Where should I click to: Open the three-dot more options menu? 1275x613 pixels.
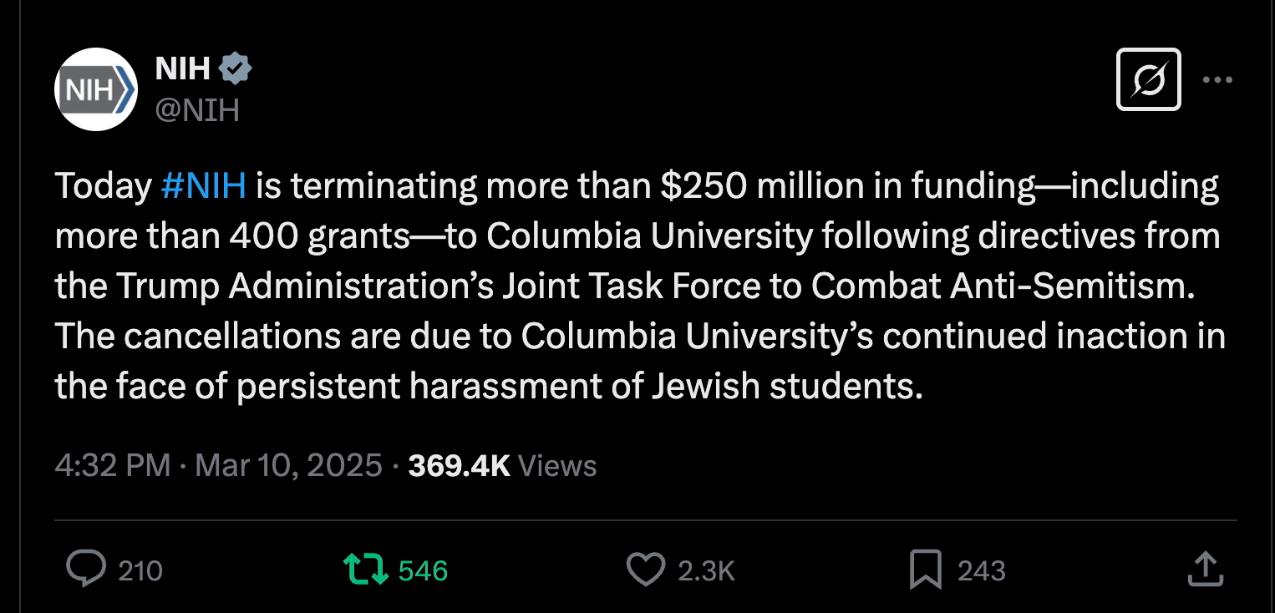[x=1217, y=80]
